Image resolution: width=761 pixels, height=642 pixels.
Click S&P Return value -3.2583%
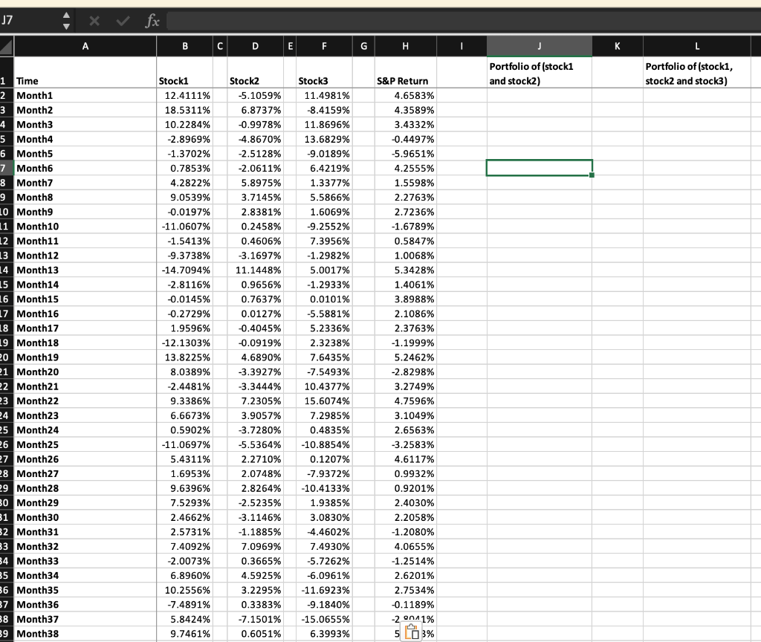[x=406, y=445]
